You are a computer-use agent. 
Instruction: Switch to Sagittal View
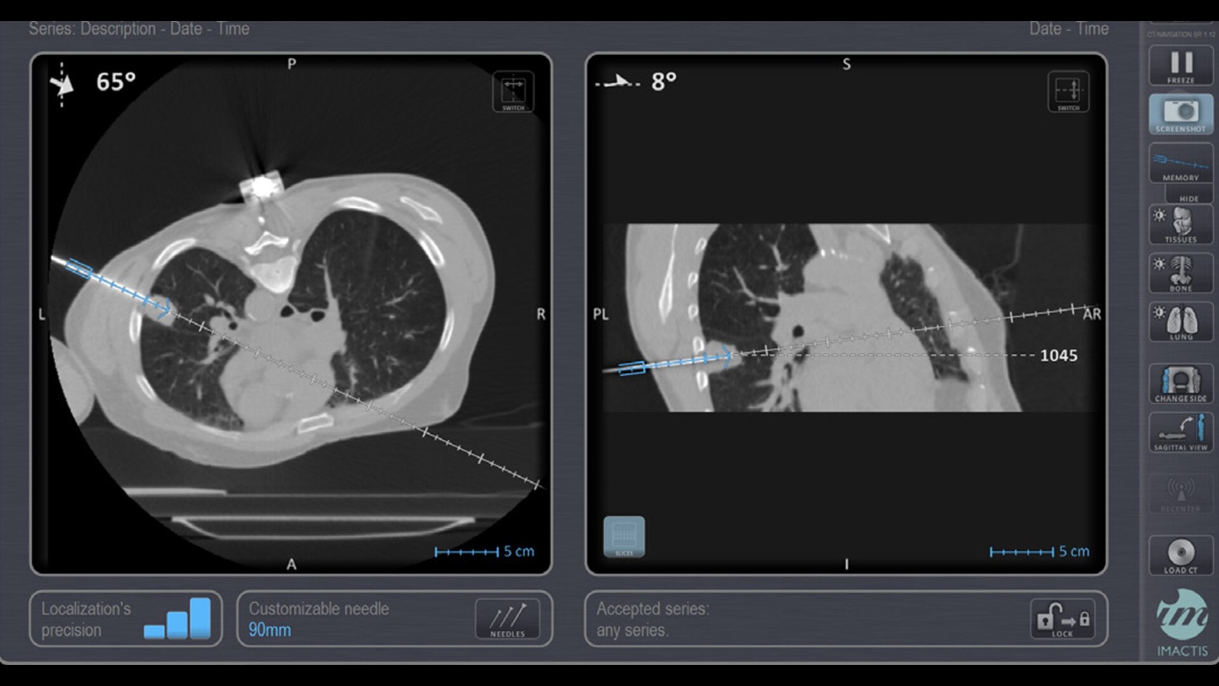pyautogui.click(x=1180, y=433)
